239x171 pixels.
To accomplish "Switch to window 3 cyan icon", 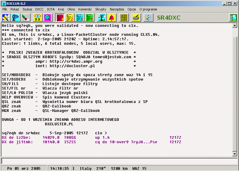I will (79, 18).
